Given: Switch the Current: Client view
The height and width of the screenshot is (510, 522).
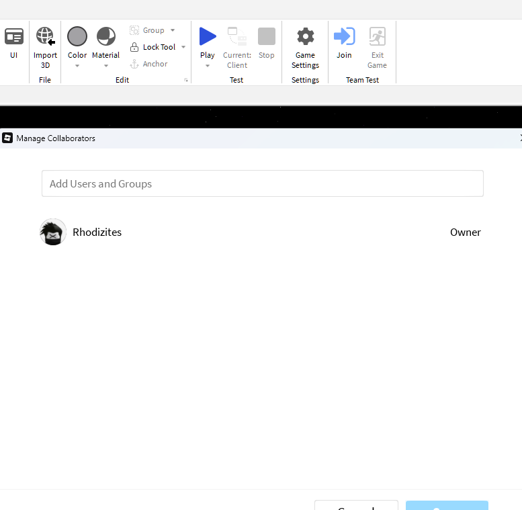Looking at the screenshot, I should coord(236,36).
